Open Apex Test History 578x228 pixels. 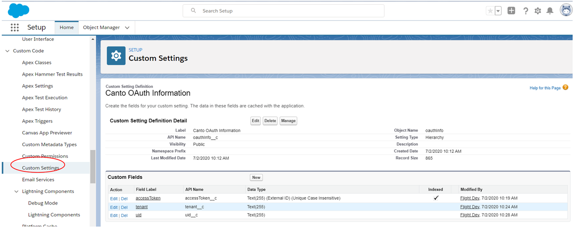41,110
